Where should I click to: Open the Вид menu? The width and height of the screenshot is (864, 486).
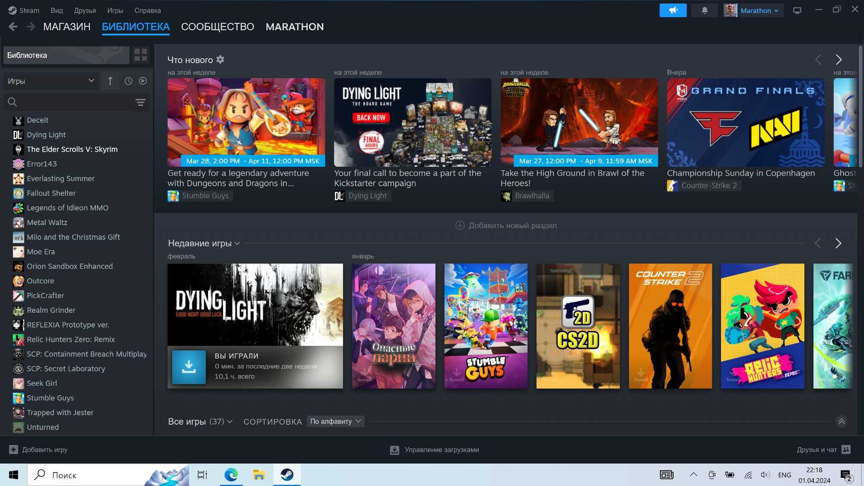(57, 10)
